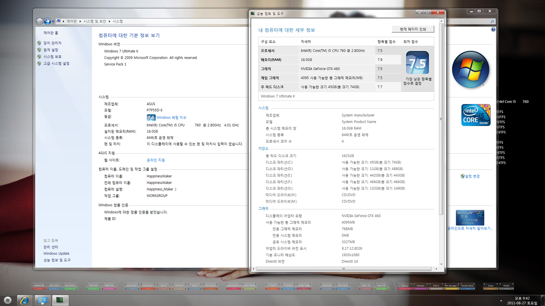Open Download_2 folder in dock
The image size is (545, 306).
[148, 287]
